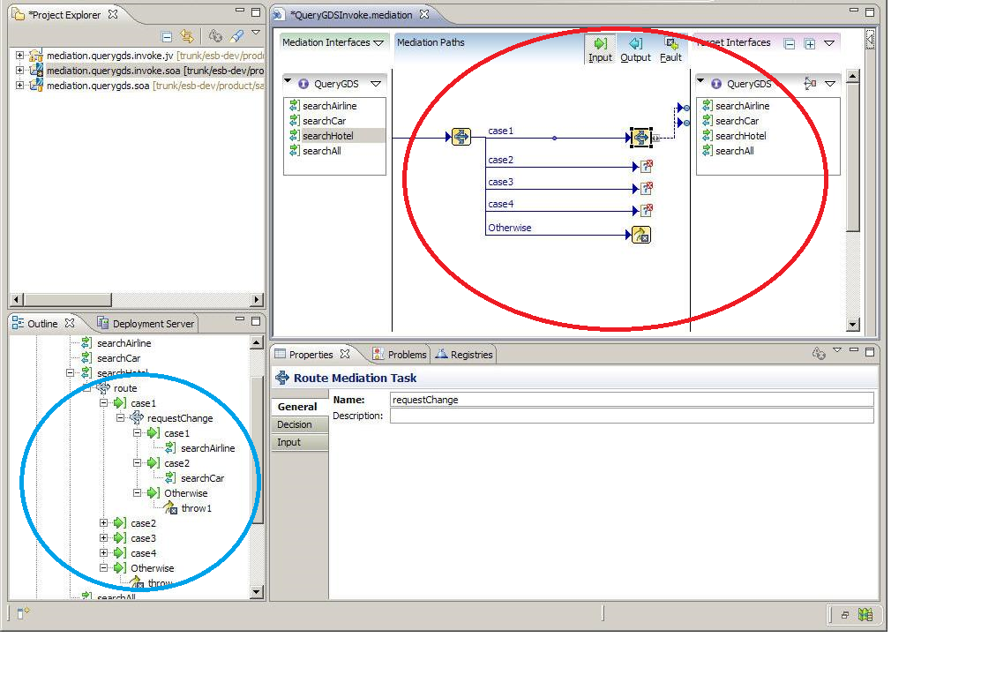Click target QueryGDS endpoint icon

tap(810, 83)
